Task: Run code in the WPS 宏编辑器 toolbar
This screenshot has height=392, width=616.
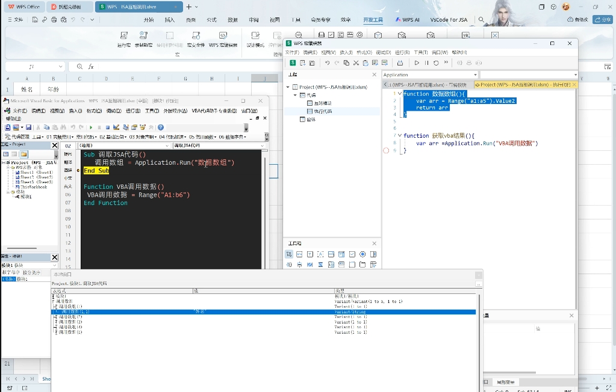Action: (x=417, y=63)
